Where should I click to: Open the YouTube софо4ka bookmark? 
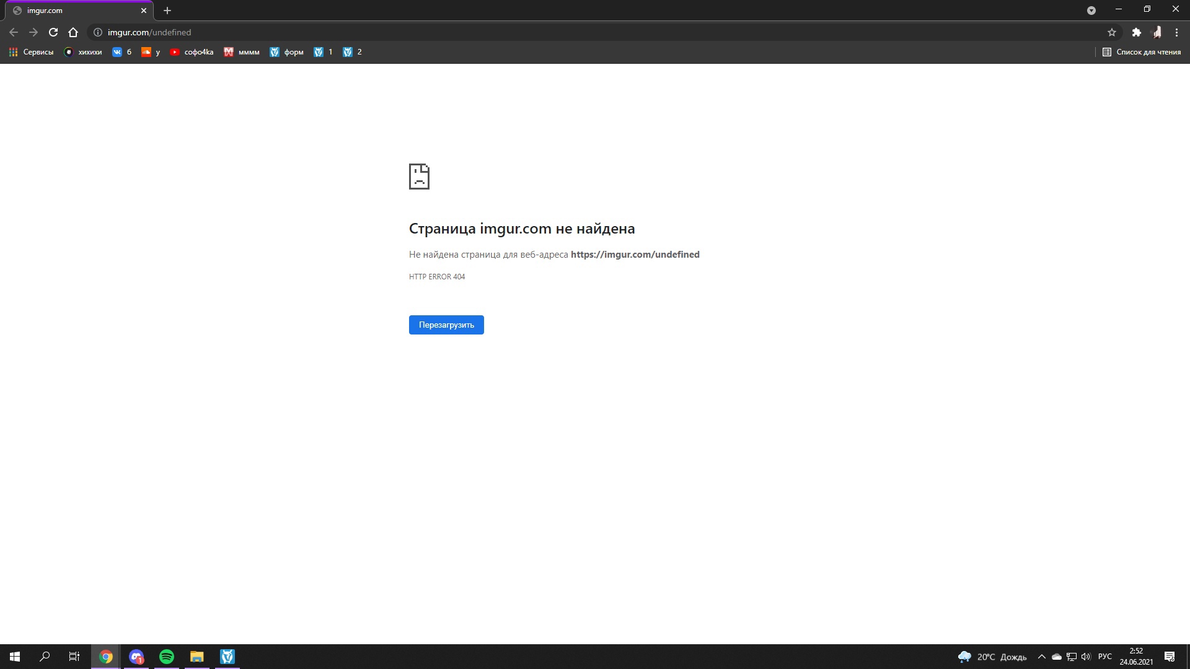(192, 52)
